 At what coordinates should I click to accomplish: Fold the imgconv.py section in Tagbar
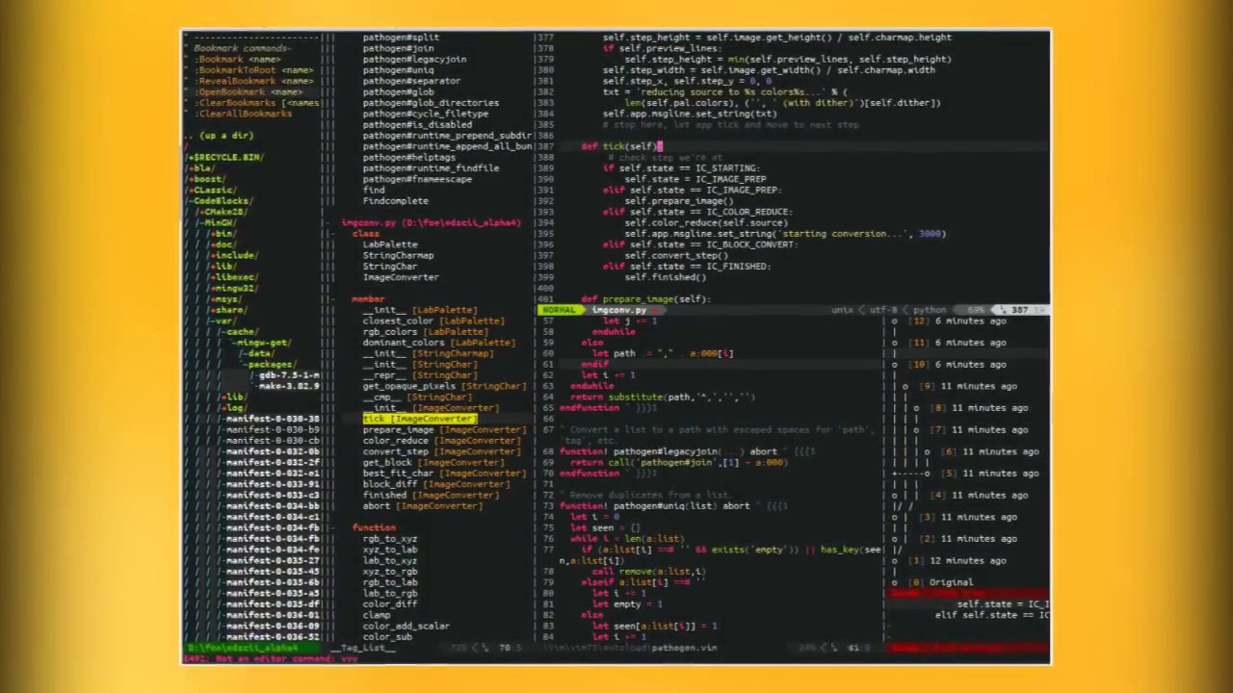pyautogui.click(x=431, y=222)
